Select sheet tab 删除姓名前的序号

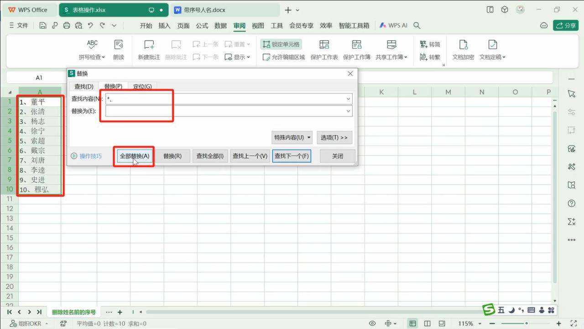click(x=74, y=312)
